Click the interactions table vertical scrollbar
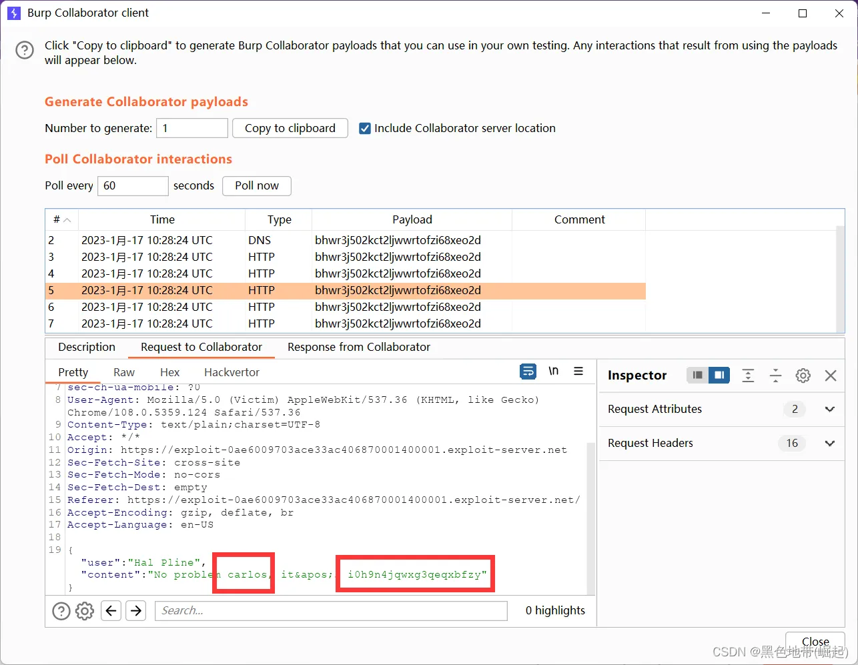Image resolution: width=858 pixels, height=665 pixels. (x=840, y=278)
